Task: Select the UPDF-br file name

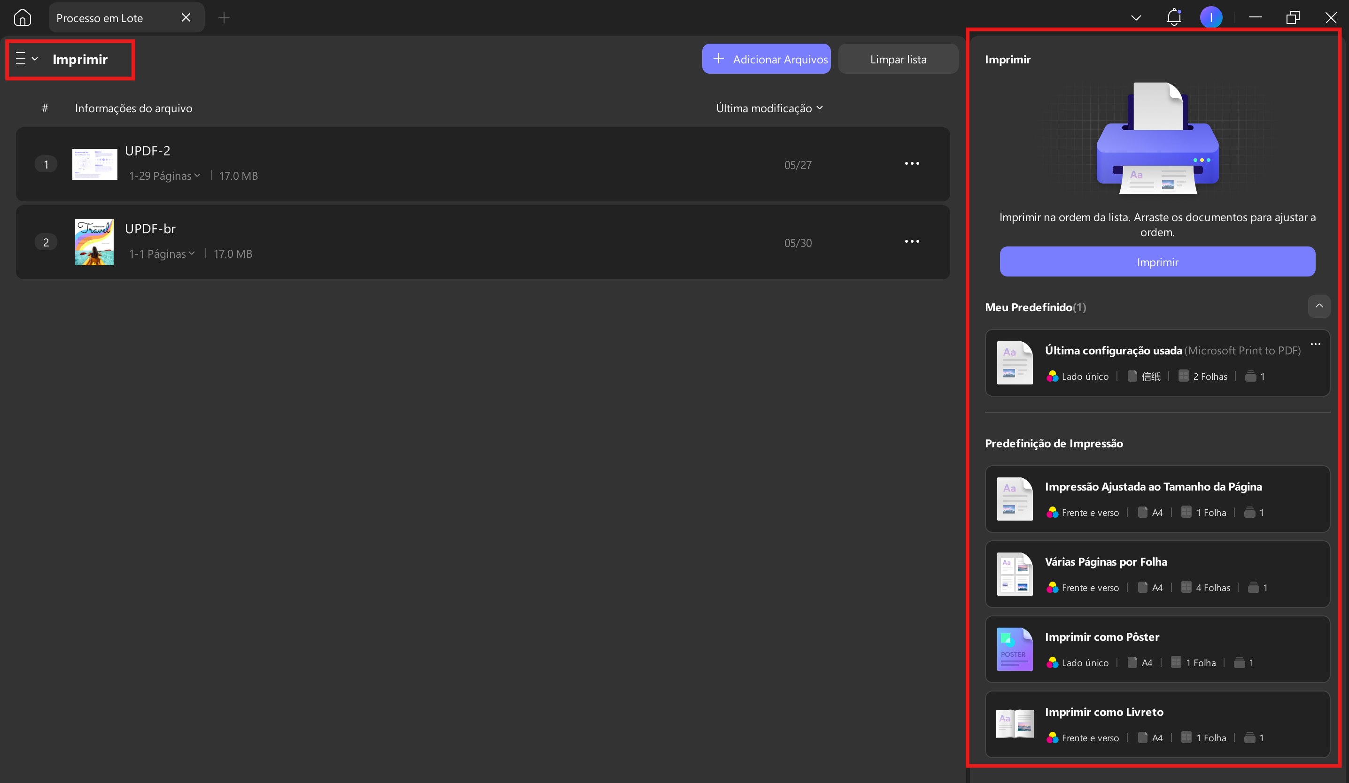Action: click(x=150, y=229)
